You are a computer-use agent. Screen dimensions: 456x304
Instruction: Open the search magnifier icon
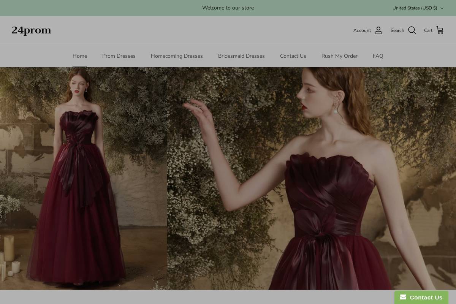pos(412,30)
